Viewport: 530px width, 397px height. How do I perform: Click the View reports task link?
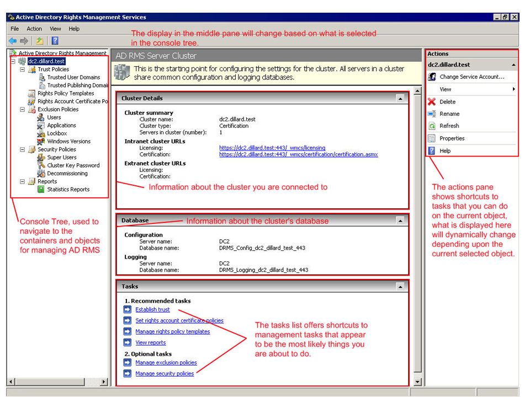pos(151,342)
